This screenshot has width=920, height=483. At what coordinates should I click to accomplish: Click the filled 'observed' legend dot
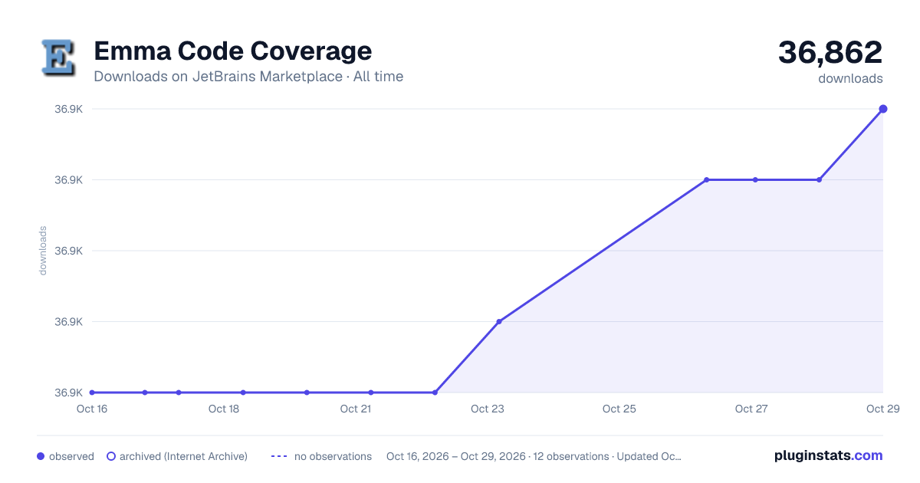[x=41, y=456]
